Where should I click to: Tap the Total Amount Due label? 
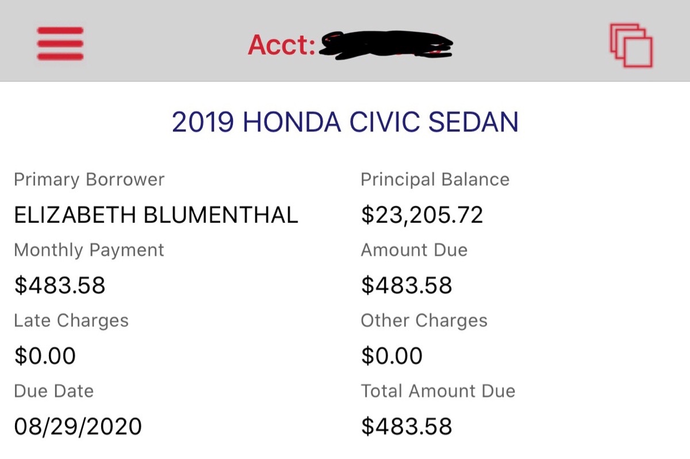pyautogui.click(x=438, y=391)
